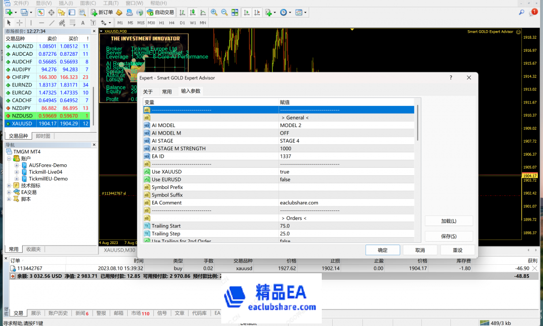Open the 新订单 new order window
This screenshot has height=326, width=543.
click(102, 12)
